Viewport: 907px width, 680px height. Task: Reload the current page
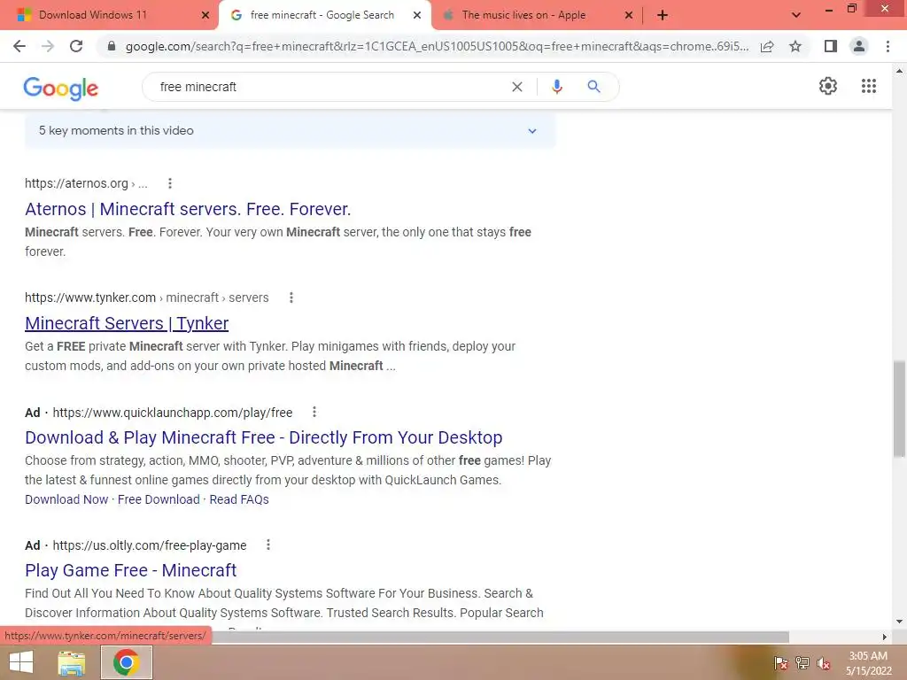pyautogui.click(x=76, y=46)
